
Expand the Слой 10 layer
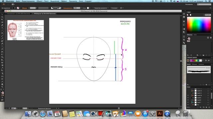193,96
